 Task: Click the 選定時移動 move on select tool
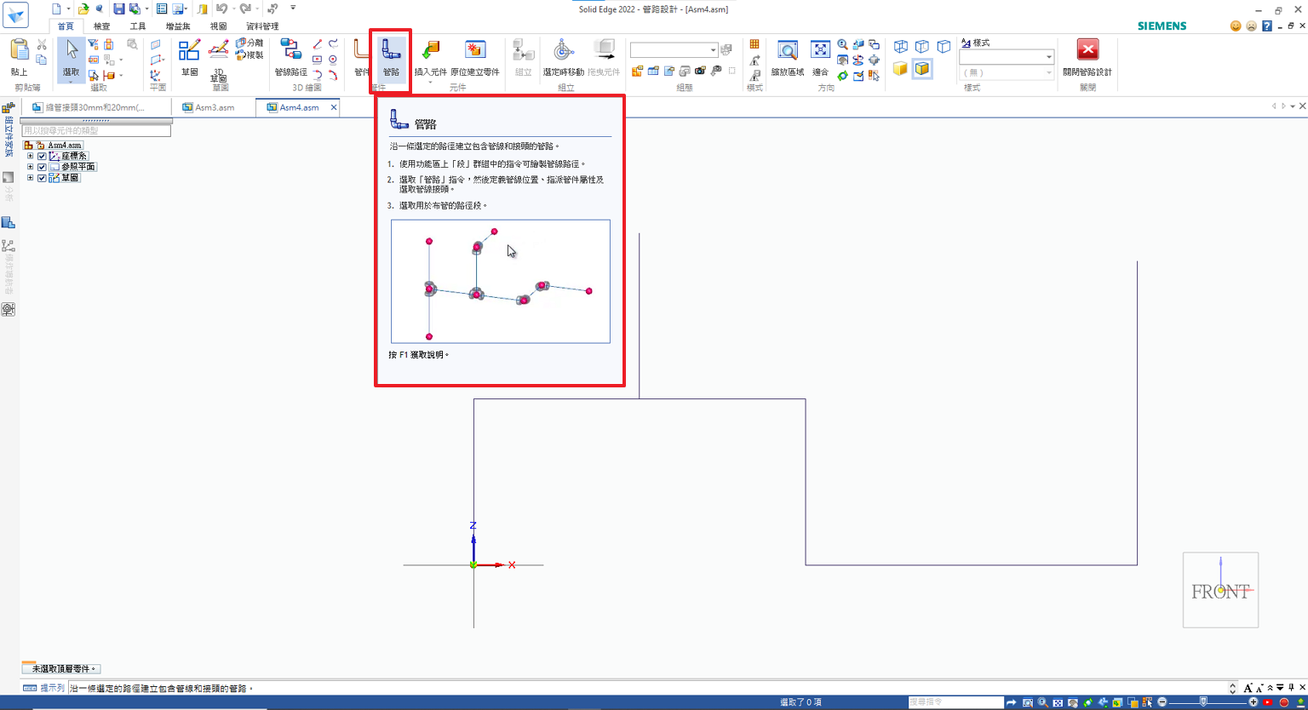pos(563,57)
